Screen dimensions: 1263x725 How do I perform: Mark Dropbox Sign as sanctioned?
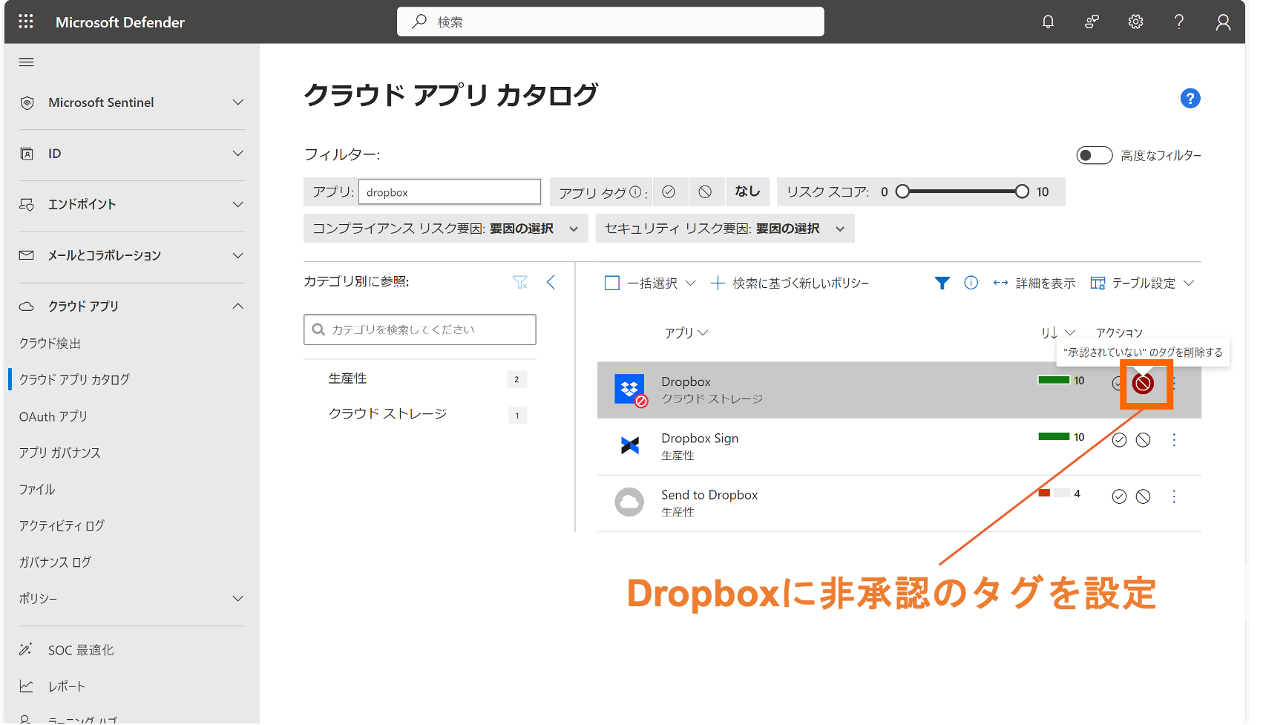coord(1119,440)
